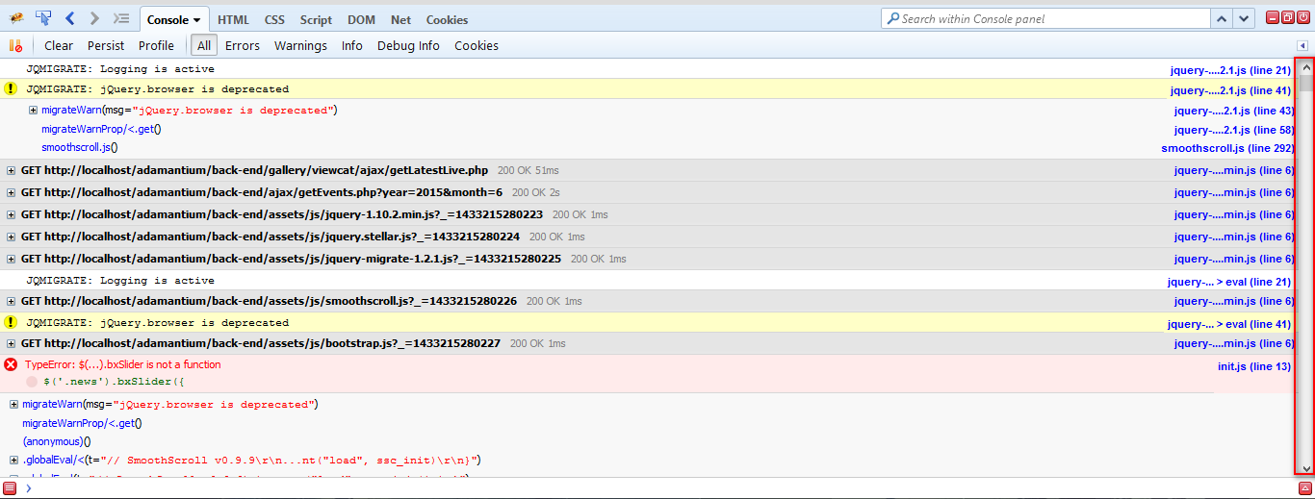Expand jquery-migrate-1.2.1.js GET request
The height and width of the screenshot is (499, 1315).
click(x=12, y=259)
